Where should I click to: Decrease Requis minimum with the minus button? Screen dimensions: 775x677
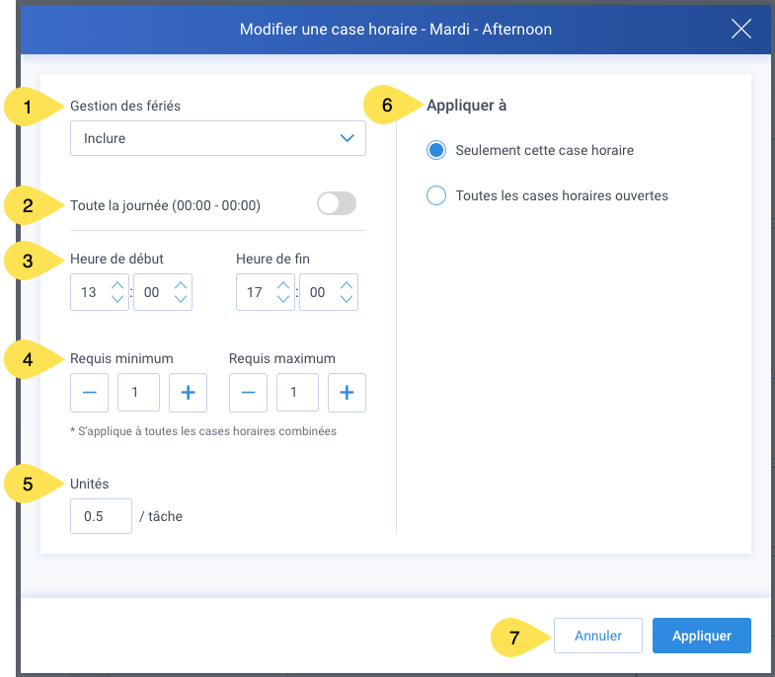[x=90, y=393]
